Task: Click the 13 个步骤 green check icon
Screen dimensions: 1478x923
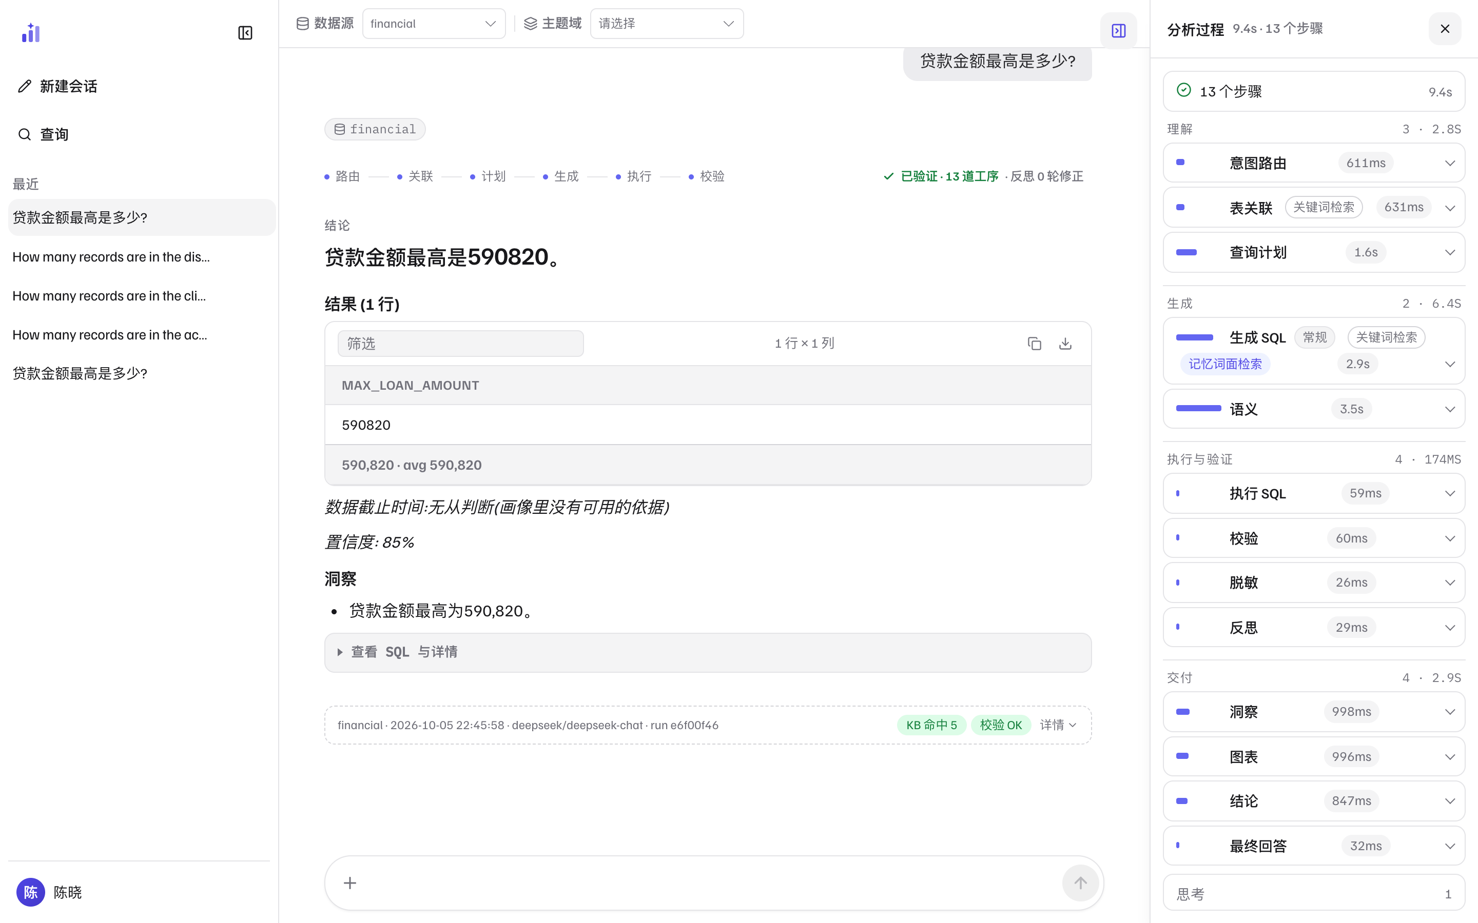Action: 1183,90
